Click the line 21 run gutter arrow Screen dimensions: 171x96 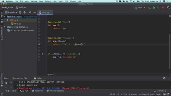click(x=43, y=54)
